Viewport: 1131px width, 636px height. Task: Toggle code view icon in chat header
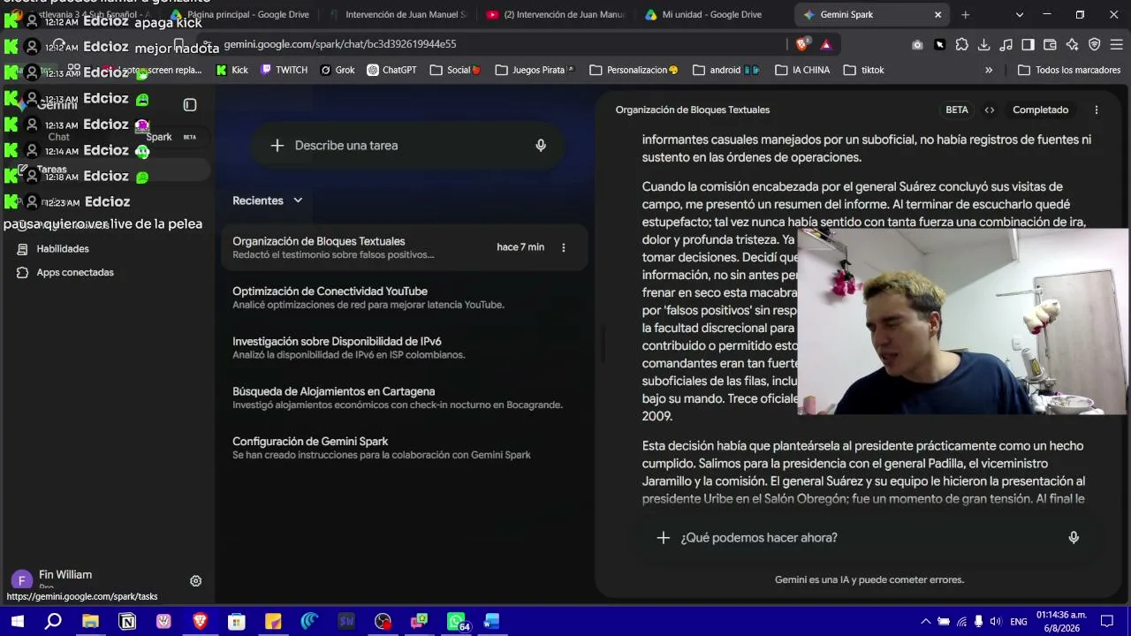[990, 110]
